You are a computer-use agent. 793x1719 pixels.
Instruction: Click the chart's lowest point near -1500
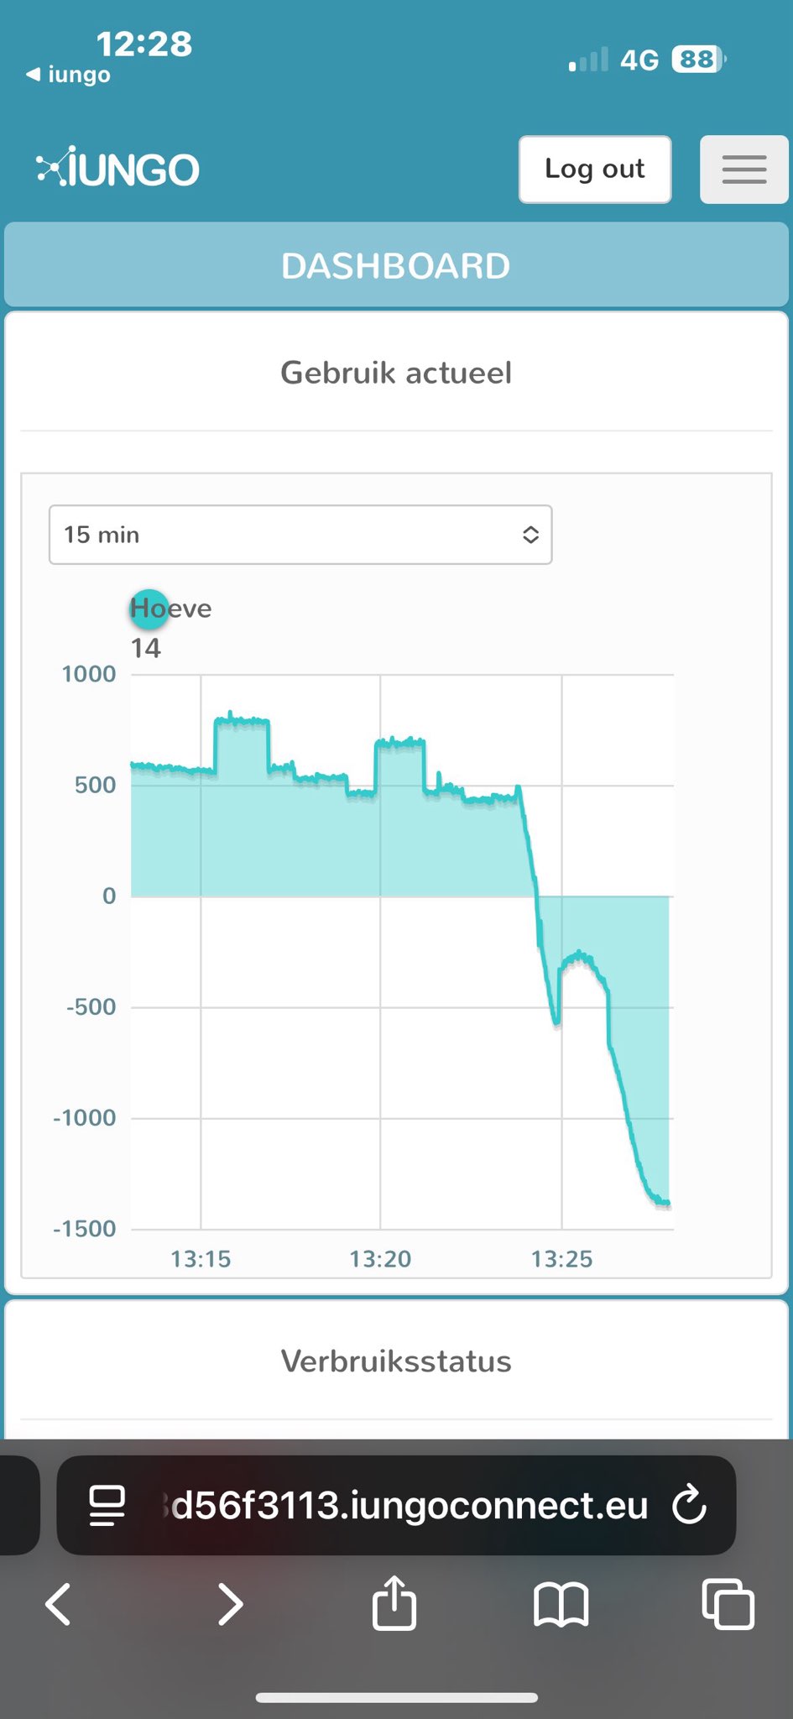point(666,1204)
